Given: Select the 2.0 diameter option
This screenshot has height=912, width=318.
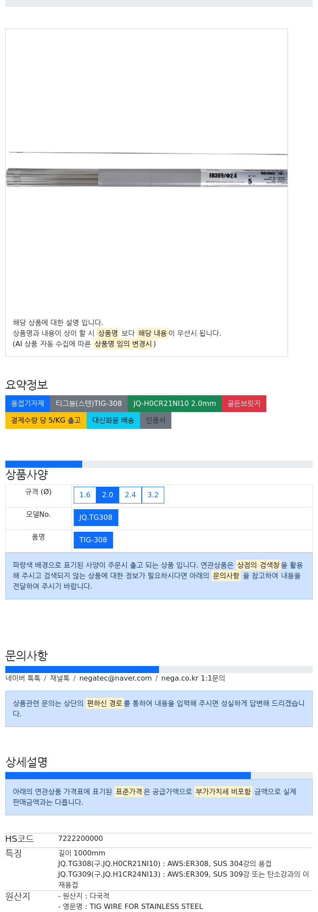Looking at the screenshot, I should tap(108, 495).
